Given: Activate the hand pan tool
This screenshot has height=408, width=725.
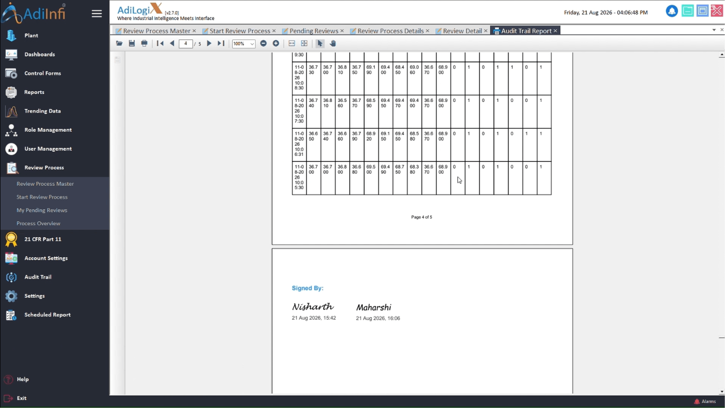Looking at the screenshot, I should (x=332, y=43).
